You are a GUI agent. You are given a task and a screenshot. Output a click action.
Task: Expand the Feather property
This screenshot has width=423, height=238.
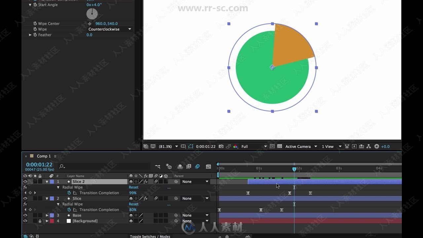(30, 35)
